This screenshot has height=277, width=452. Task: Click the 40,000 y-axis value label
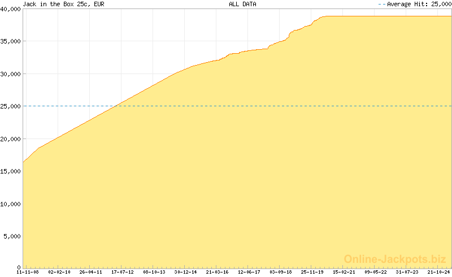(x=11, y=8)
